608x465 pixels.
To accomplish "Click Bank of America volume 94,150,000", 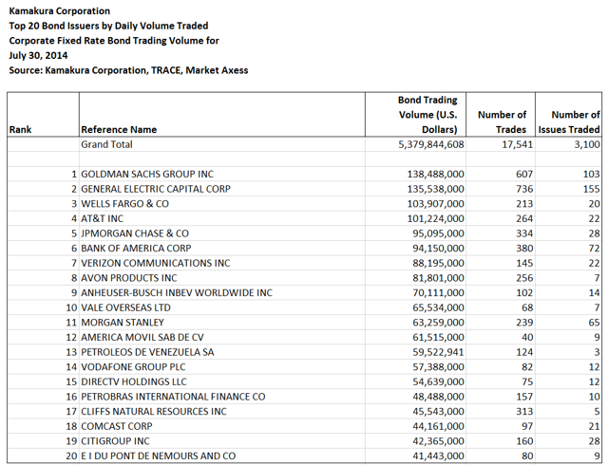I will pyautogui.click(x=438, y=248).
